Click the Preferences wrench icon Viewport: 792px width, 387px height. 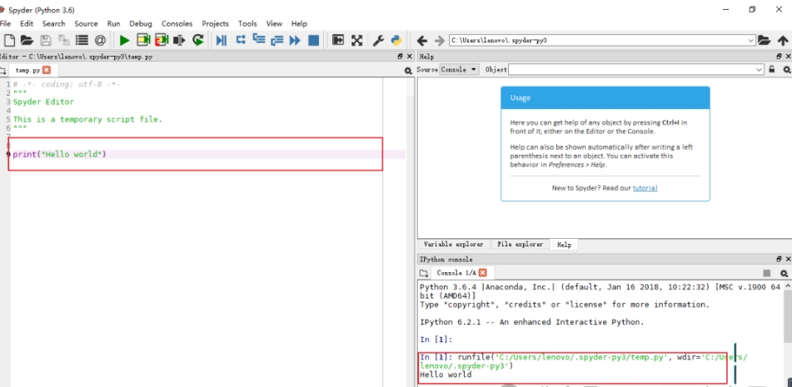pyautogui.click(x=378, y=40)
